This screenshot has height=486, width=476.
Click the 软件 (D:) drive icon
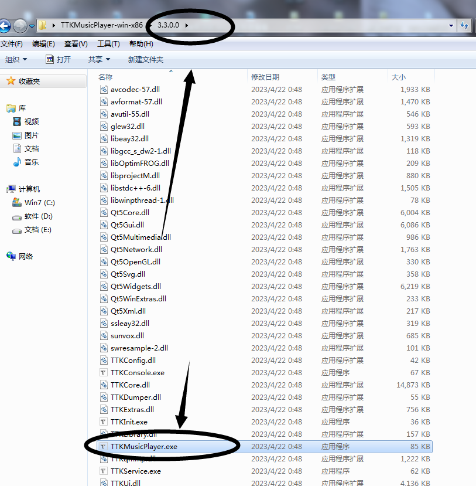17,217
